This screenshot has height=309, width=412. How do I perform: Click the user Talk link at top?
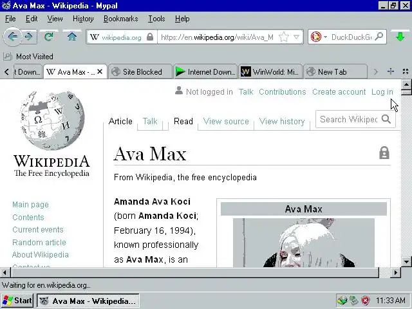(x=246, y=91)
